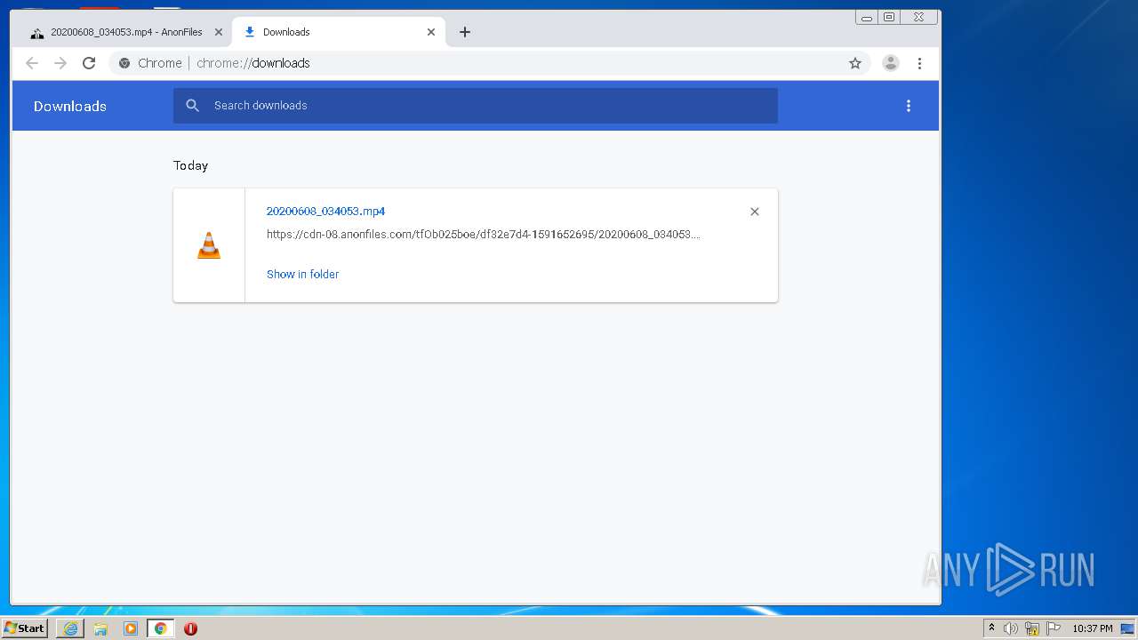Bookmark this page with star icon
Screen dimensions: 1138x640
click(x=855, y=63)
